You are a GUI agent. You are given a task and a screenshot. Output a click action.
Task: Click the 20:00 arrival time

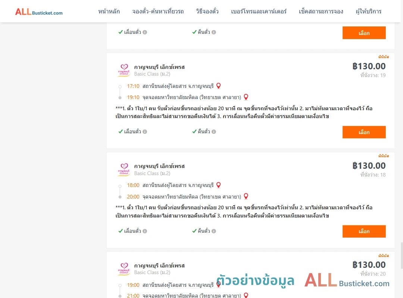click(133, 197)
